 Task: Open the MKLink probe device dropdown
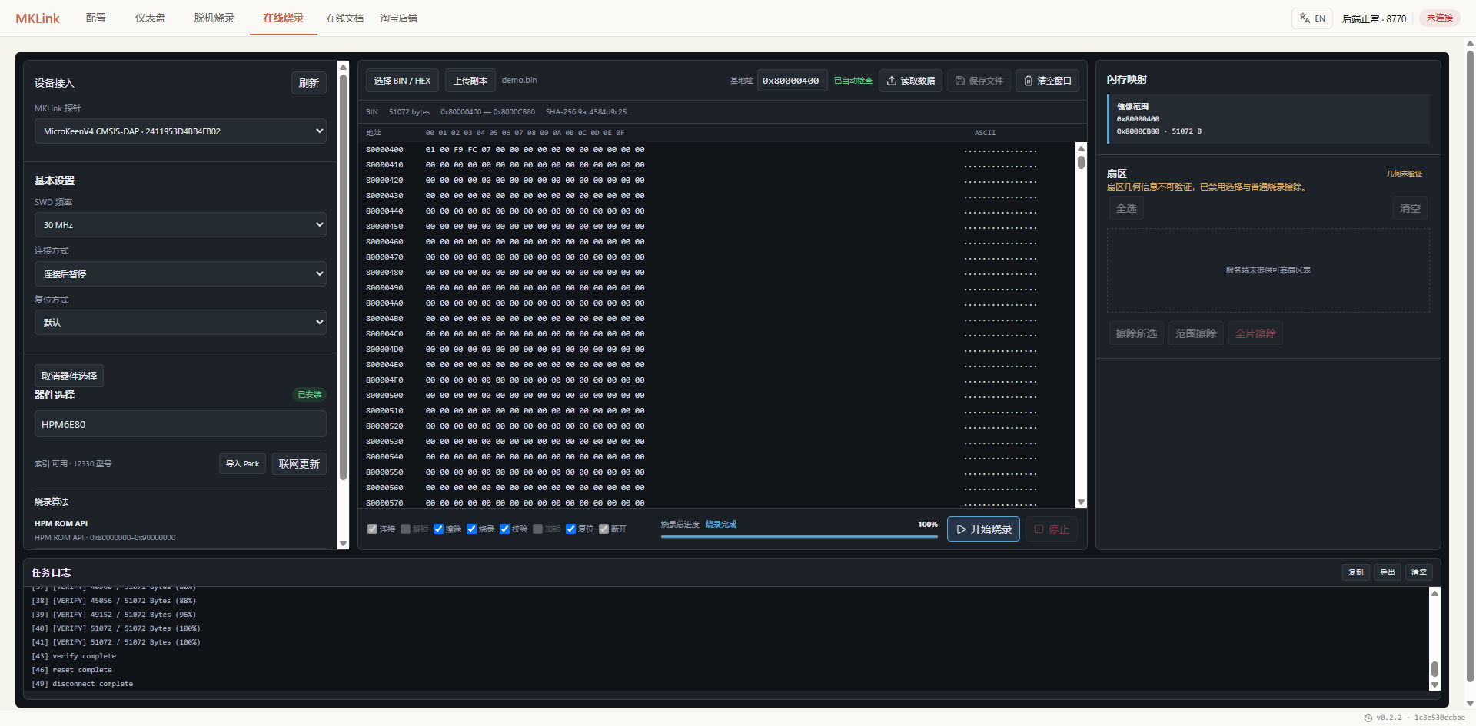pos(181,131)
